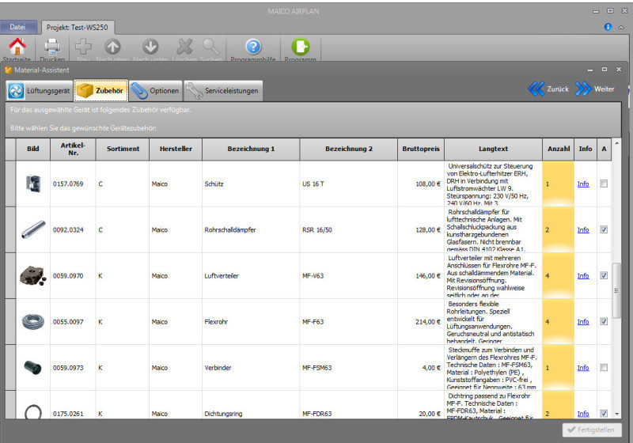Click the Flexrohr product image
This screenshot has height=443, width=633.
[33, 321]
